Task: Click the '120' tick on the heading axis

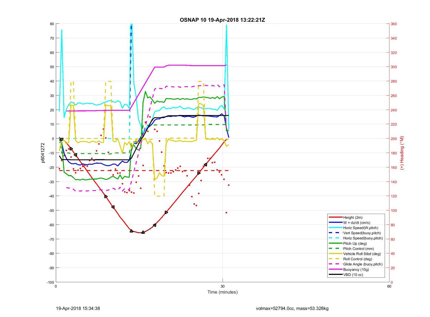Action: (394, 196)
